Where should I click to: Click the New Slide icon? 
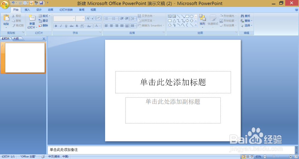(32, 18)
